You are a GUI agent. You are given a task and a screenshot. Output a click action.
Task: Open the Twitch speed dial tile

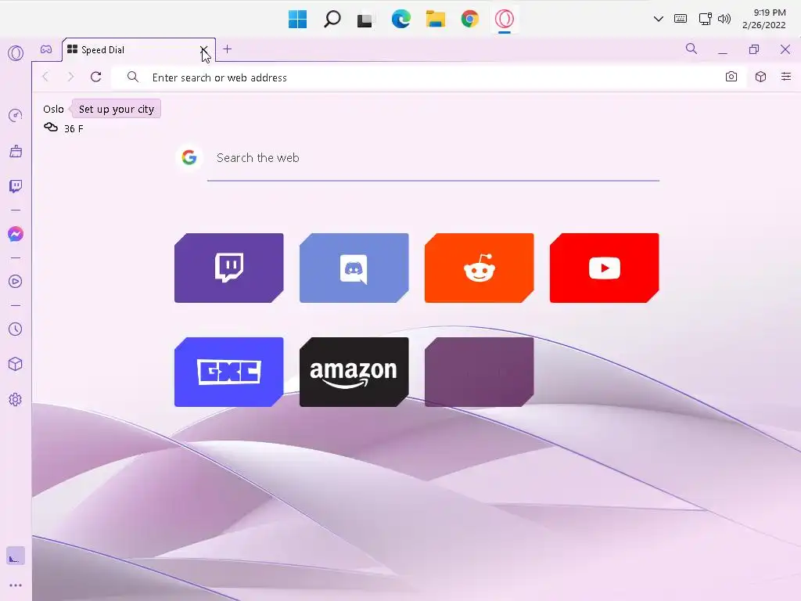[x=229, y=268]
